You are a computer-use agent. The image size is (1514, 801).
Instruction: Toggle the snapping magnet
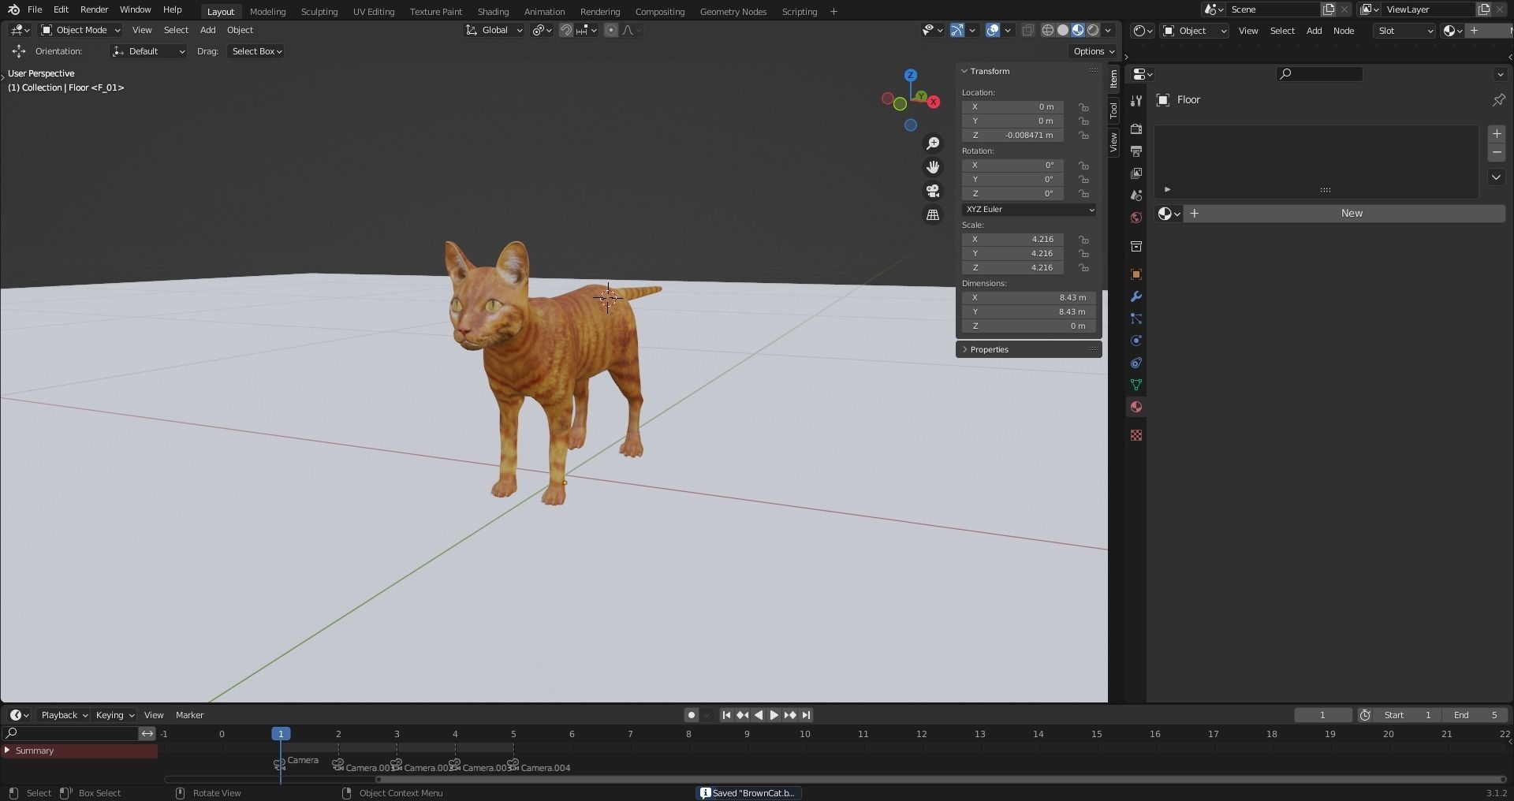coord(566,30)
